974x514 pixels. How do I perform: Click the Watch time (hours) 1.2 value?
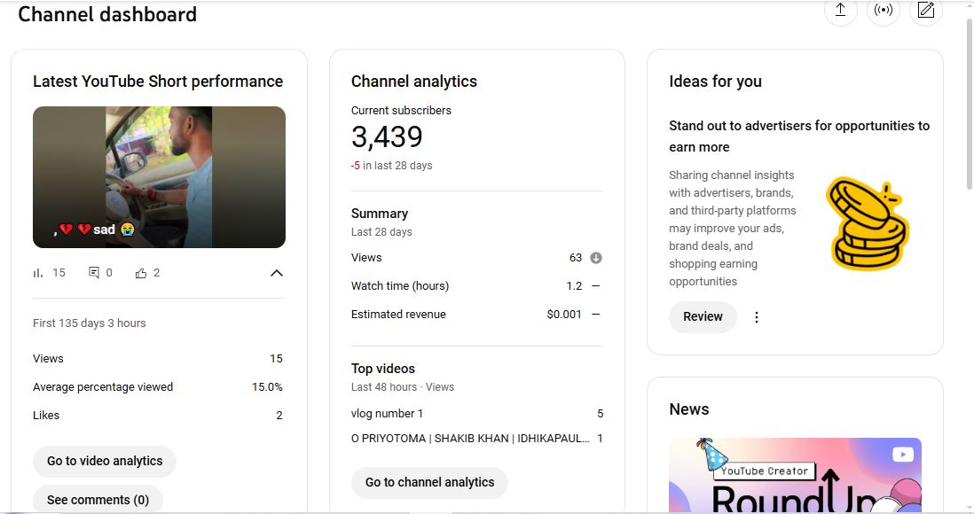click(574, 286)
